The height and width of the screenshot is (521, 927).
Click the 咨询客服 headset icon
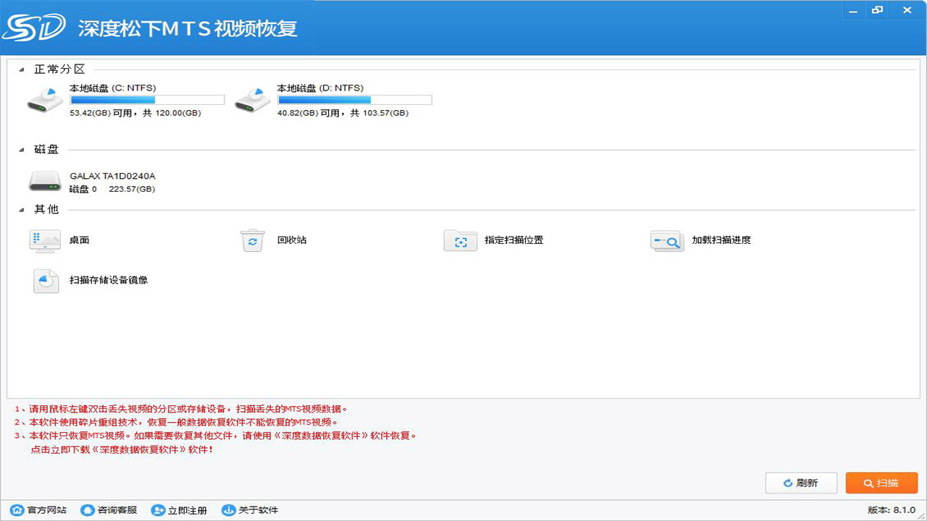click(x=87, y=510)
